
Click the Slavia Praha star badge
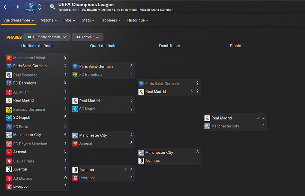click(x=9, y=161)
